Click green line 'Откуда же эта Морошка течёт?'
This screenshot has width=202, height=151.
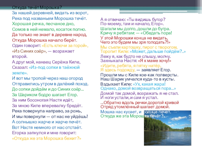pyautogui.click(x=132, y=116)
